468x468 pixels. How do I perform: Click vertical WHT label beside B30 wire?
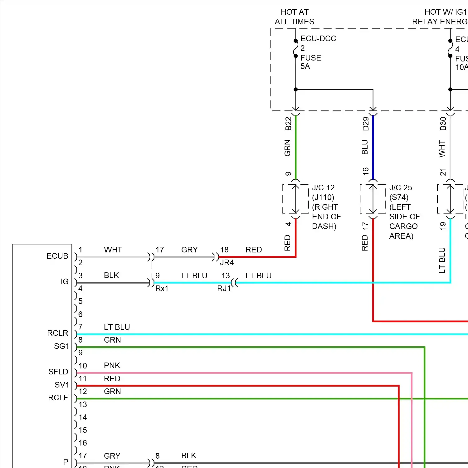(x=442, y=149)
